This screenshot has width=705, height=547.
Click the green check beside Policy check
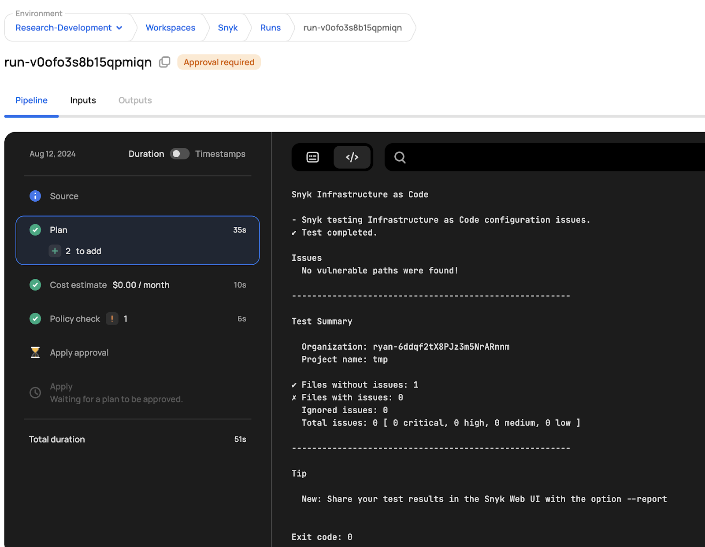35,318
